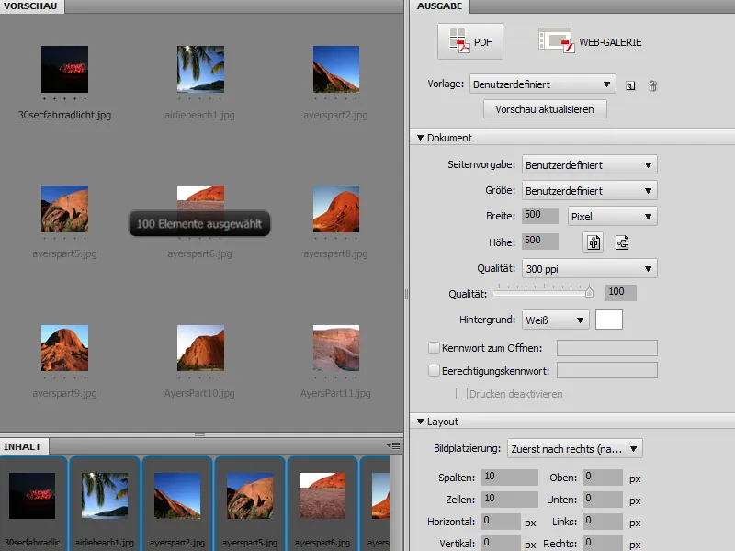Click the vertical divider handle between Vorschau and Ausgabe

(406, 294)
